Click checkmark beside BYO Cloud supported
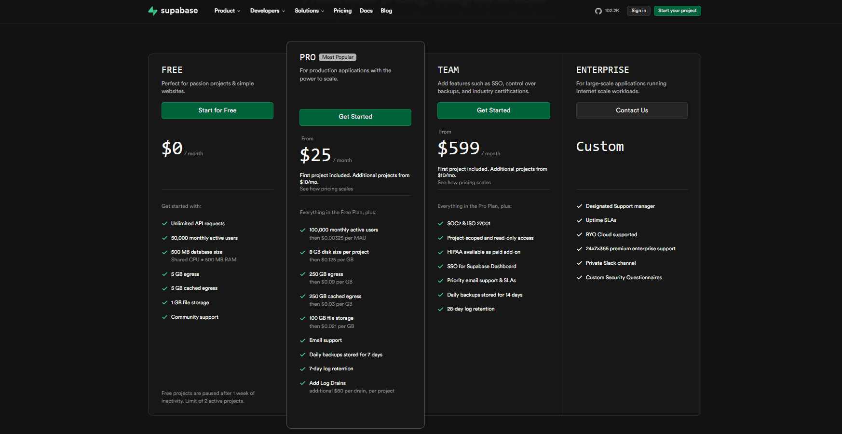 tap(579, 235)
